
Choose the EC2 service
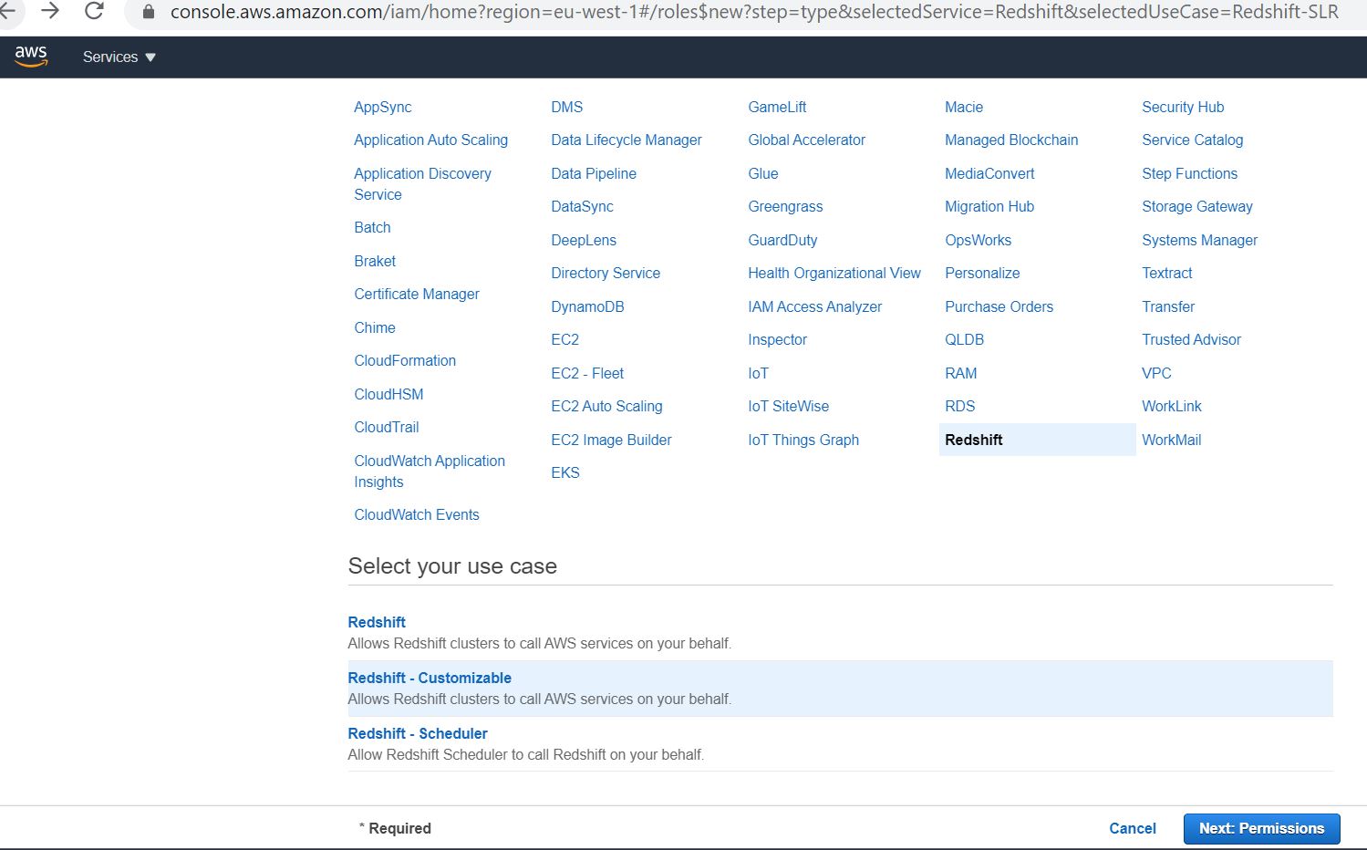click(x=564, y=339)
